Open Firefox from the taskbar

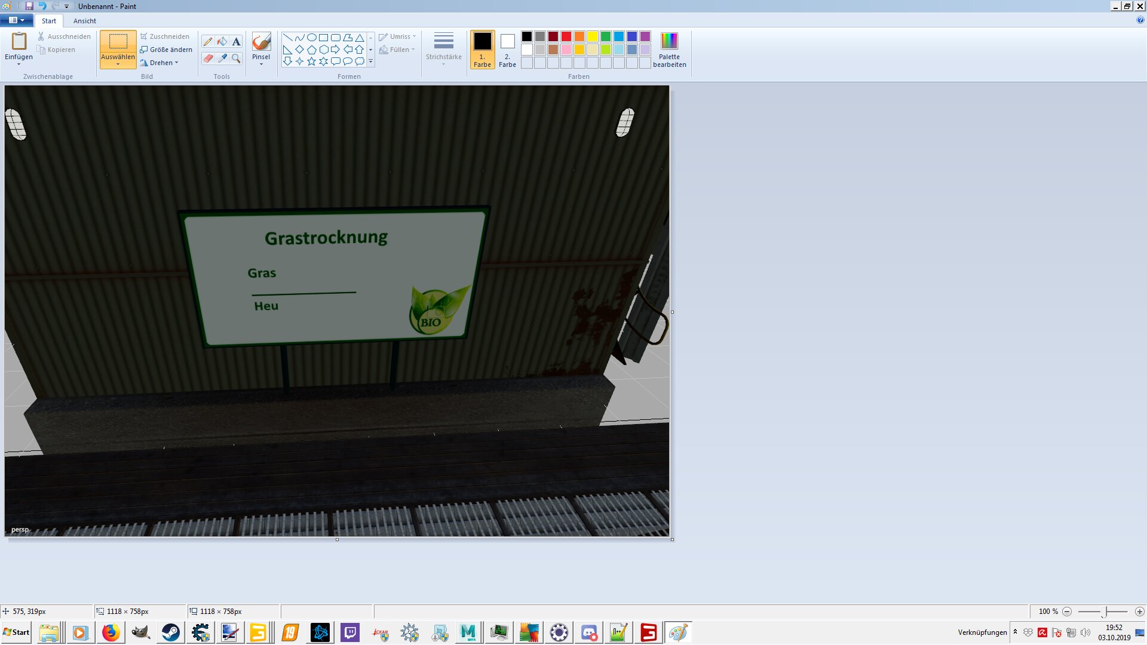[x=111, y=632]
